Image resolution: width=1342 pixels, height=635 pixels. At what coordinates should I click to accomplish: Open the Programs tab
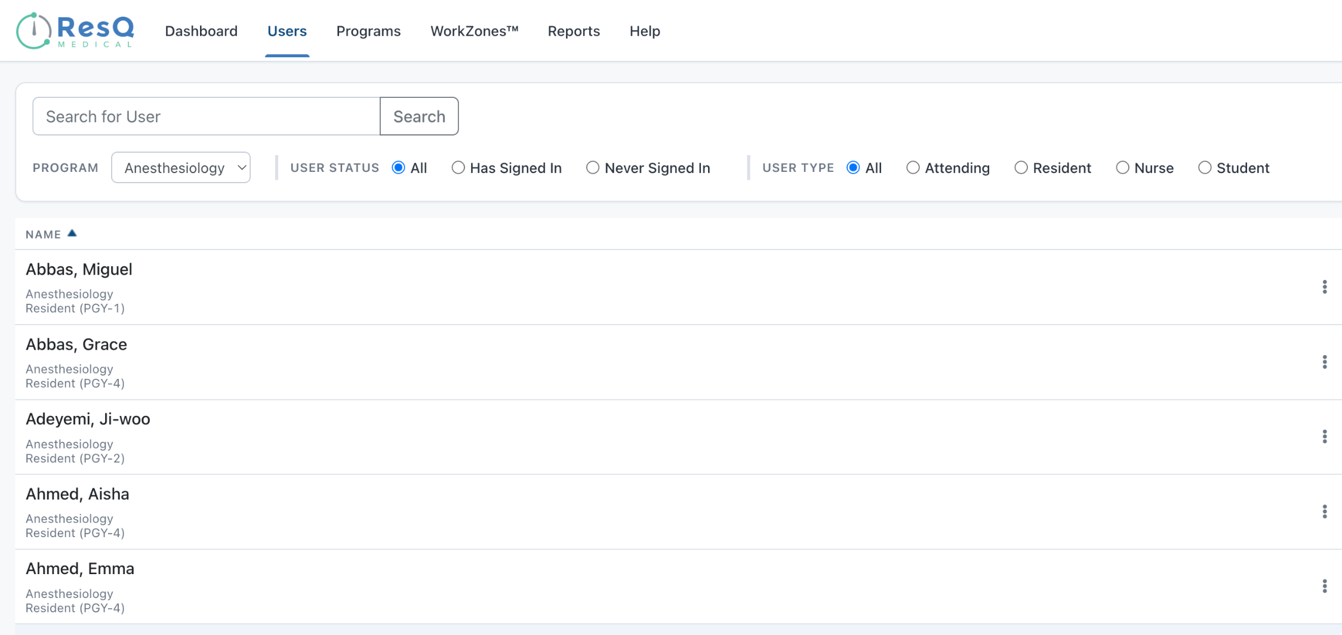click(368, 31)
